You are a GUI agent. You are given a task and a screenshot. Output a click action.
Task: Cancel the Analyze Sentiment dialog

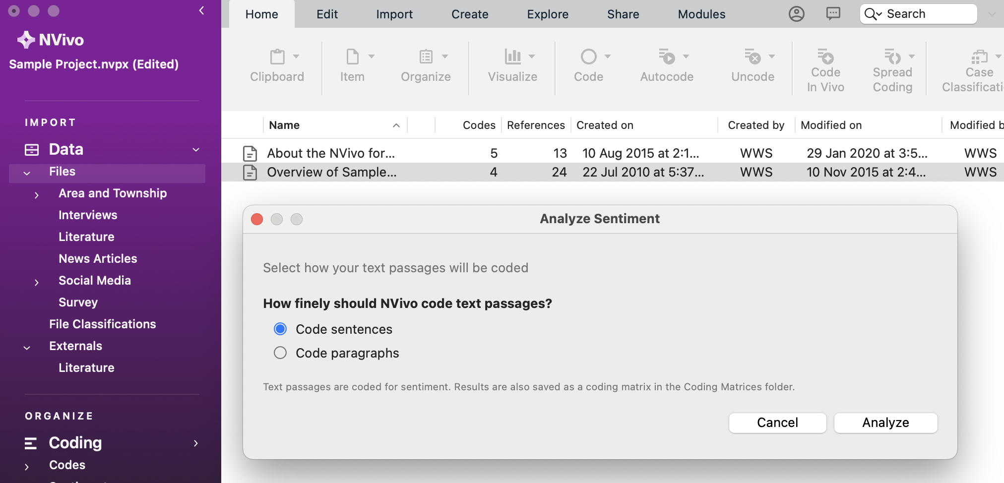(777, 423)
